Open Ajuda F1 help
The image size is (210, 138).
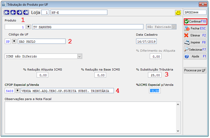pos(195,56)
